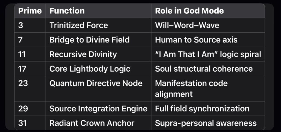Click the Role in God Mode header

coord(189,11)
